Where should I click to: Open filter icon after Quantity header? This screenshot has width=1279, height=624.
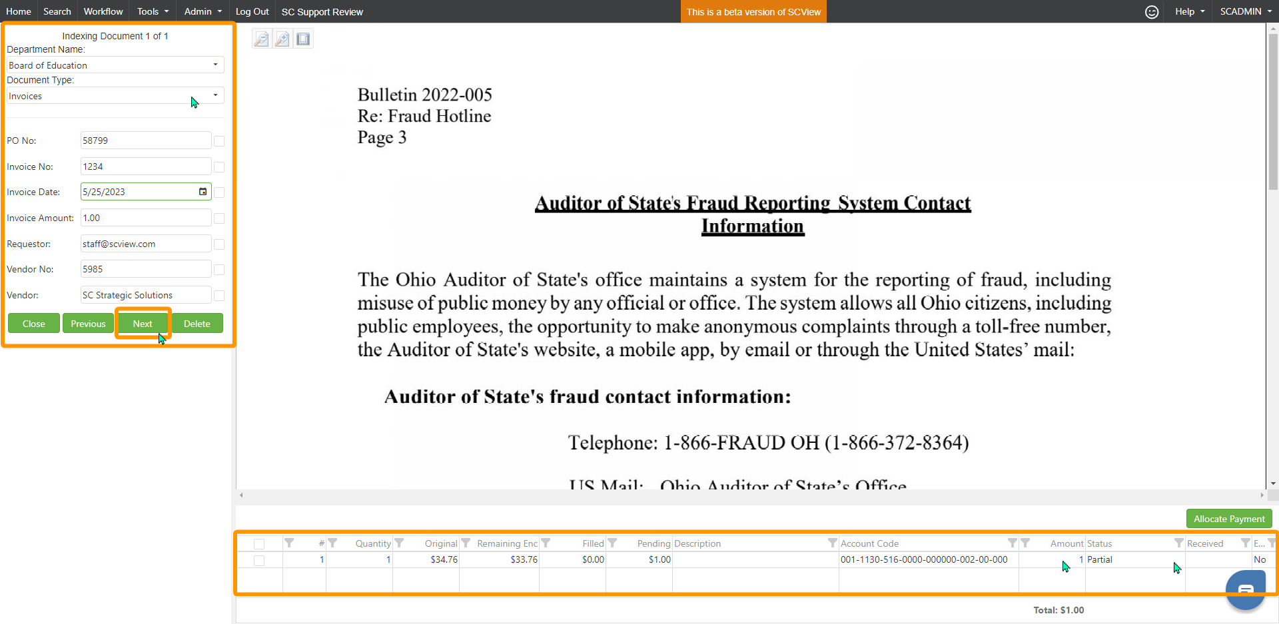399,543
